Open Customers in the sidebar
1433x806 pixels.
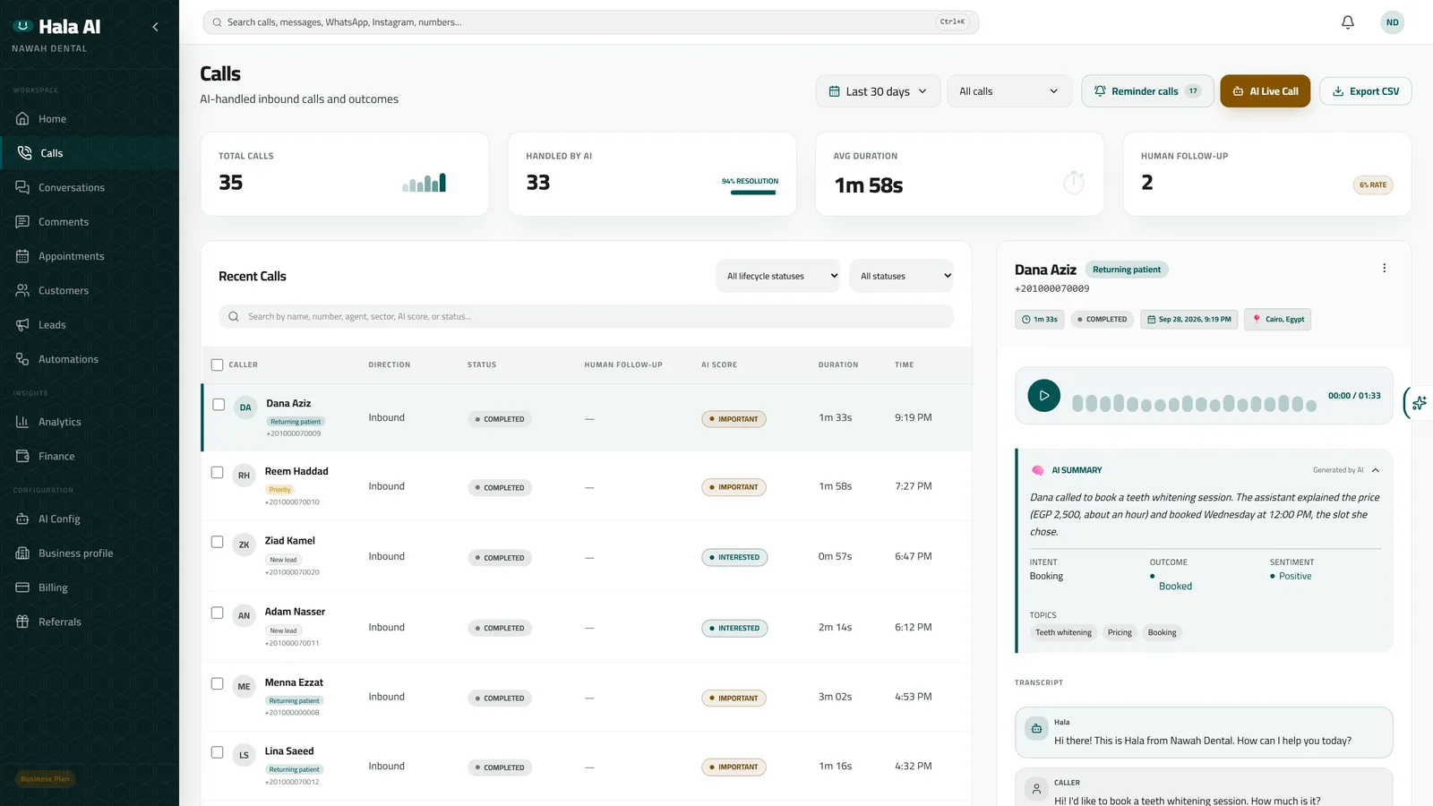90,291
